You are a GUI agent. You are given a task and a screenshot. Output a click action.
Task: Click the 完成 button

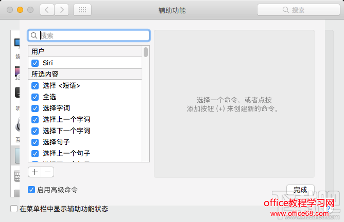[x=300, y=190]
